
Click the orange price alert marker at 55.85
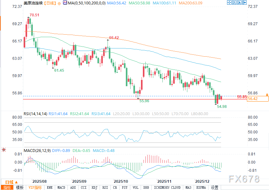coord(267,95)
